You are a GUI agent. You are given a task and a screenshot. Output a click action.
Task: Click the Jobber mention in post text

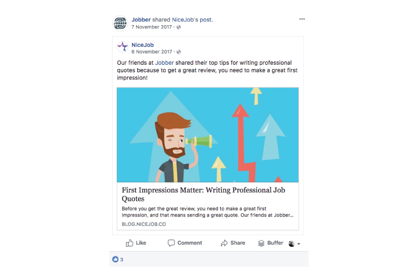164,62
